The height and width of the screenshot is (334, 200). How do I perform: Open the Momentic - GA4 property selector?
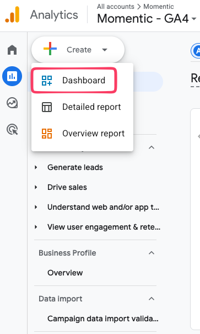click(147, 18)
